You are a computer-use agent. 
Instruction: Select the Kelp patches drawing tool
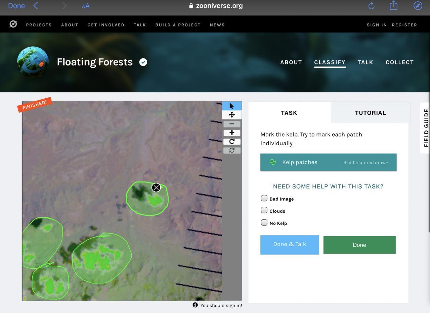(x=329, y=162)
